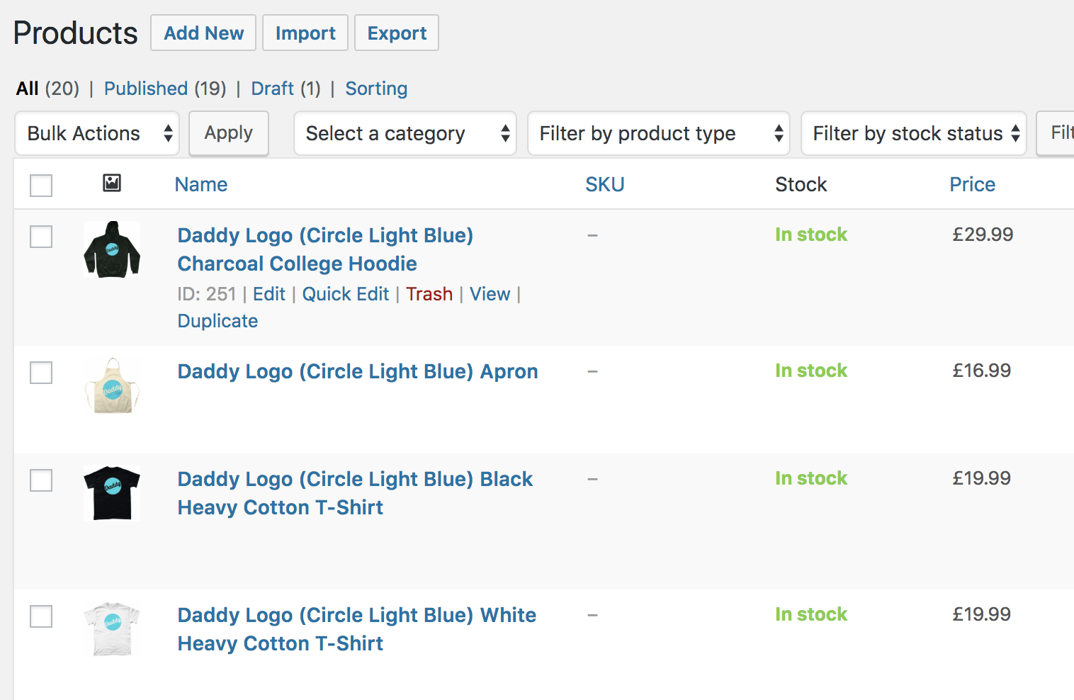Select the Apron product checkbox

tap(41, 373)
